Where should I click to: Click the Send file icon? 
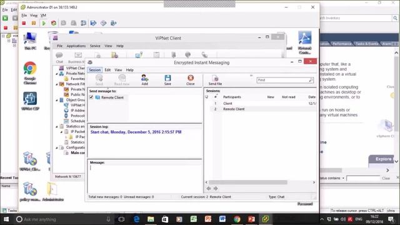[x=215, y=79]
